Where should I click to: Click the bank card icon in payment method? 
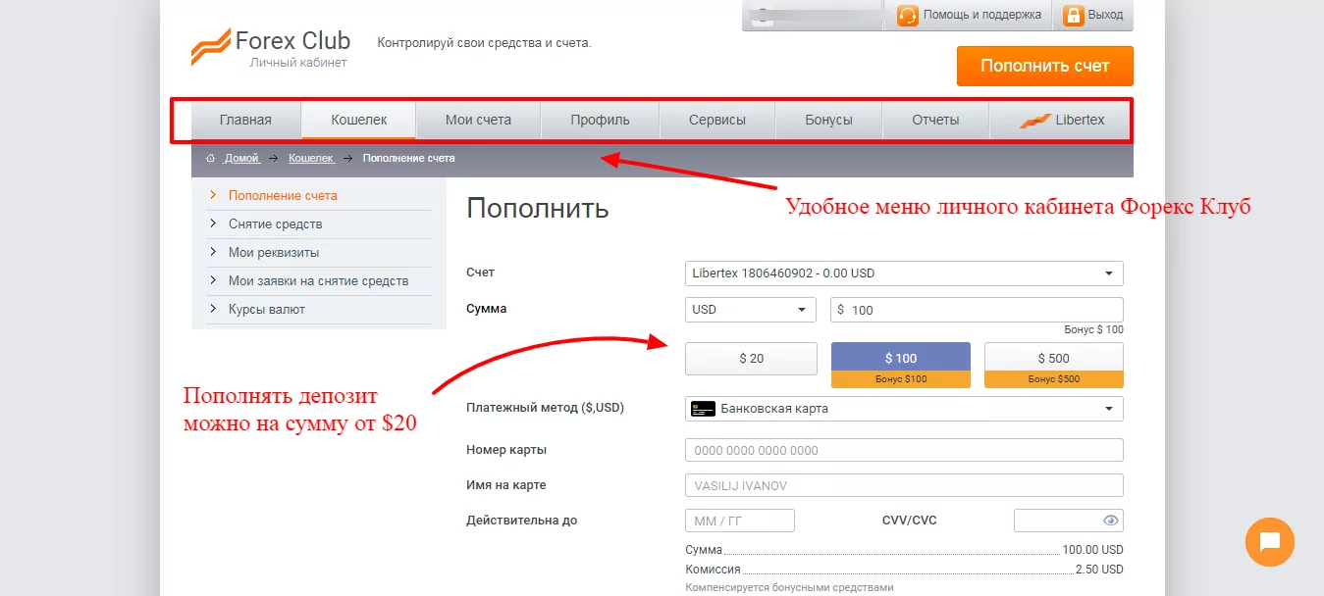[703, 409]
